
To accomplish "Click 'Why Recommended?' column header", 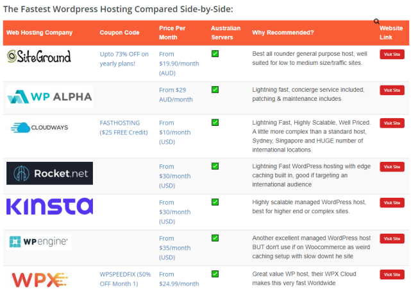I will point(283,33).
